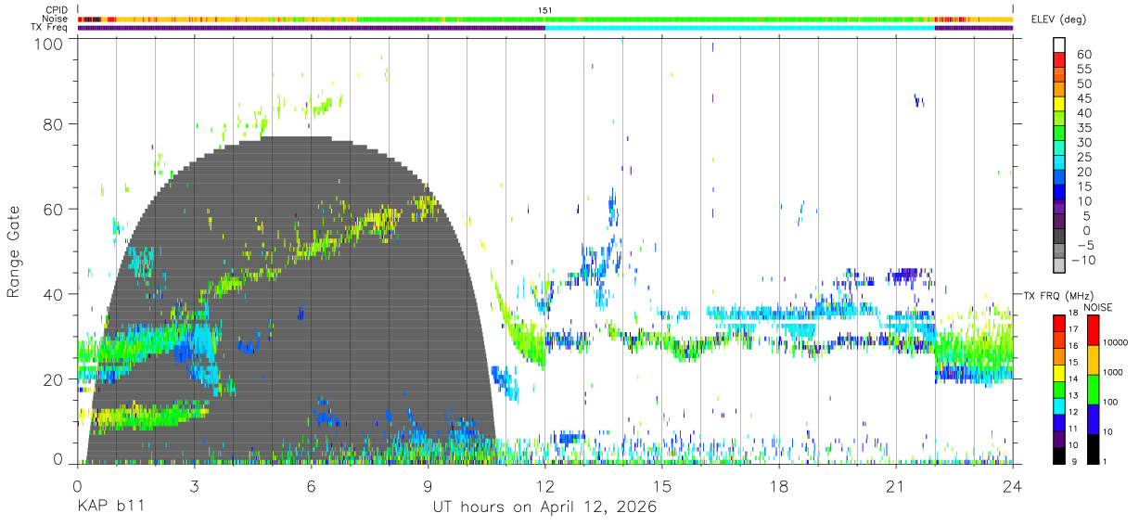The image size is (1139, 526).
Task: Pick the green segment of the NOISE colorbar
Action: 1092,390
